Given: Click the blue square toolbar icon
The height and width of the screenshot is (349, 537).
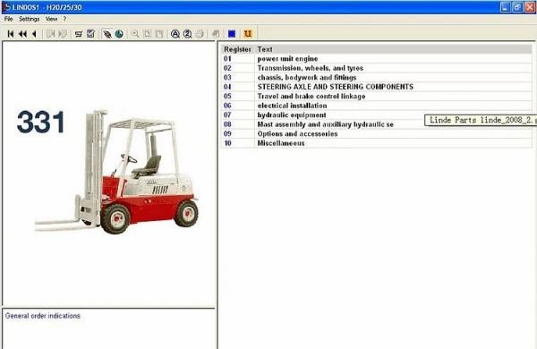Looking at the screenshot, I should [x=232, y=34].
